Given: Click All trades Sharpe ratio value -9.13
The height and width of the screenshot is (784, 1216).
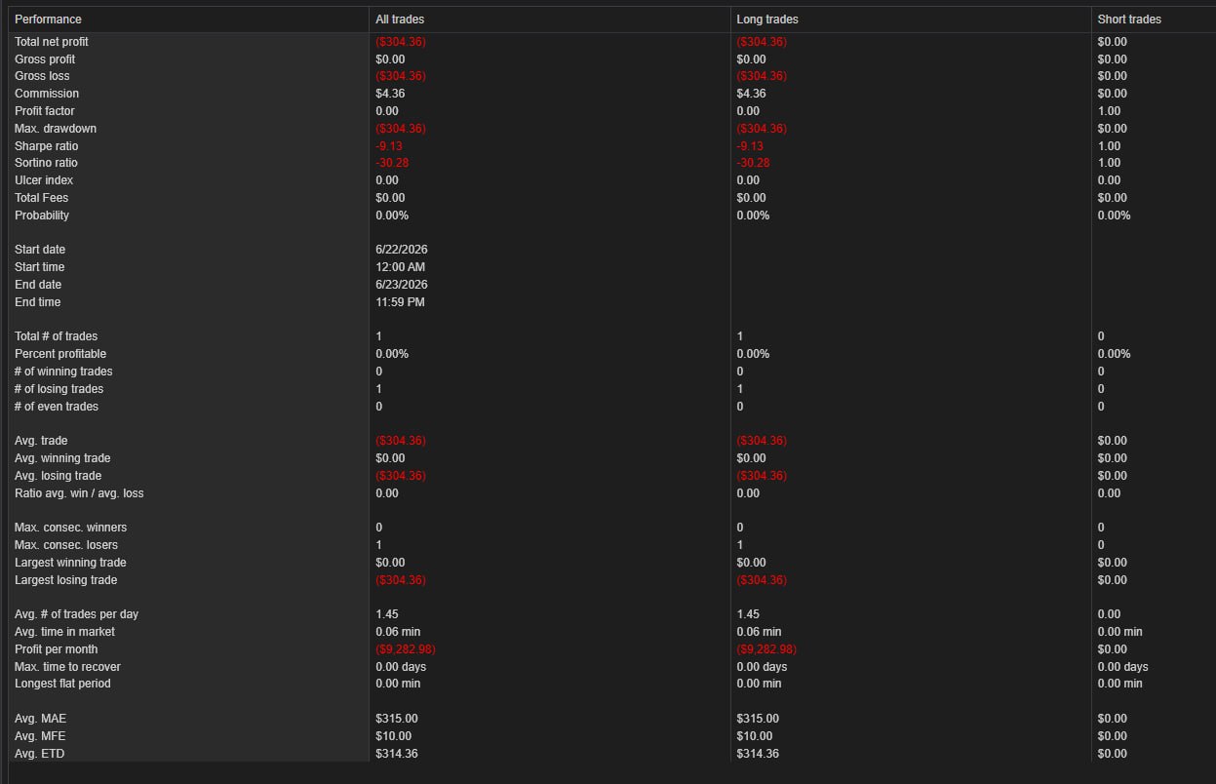Looking at the screenshot, I should [x=389, y=146].
